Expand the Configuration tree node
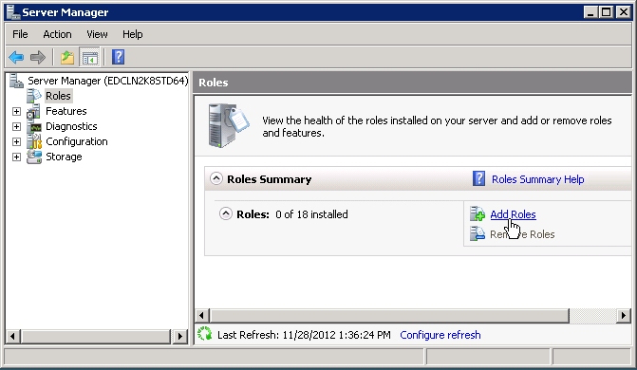 click(16, 141)
